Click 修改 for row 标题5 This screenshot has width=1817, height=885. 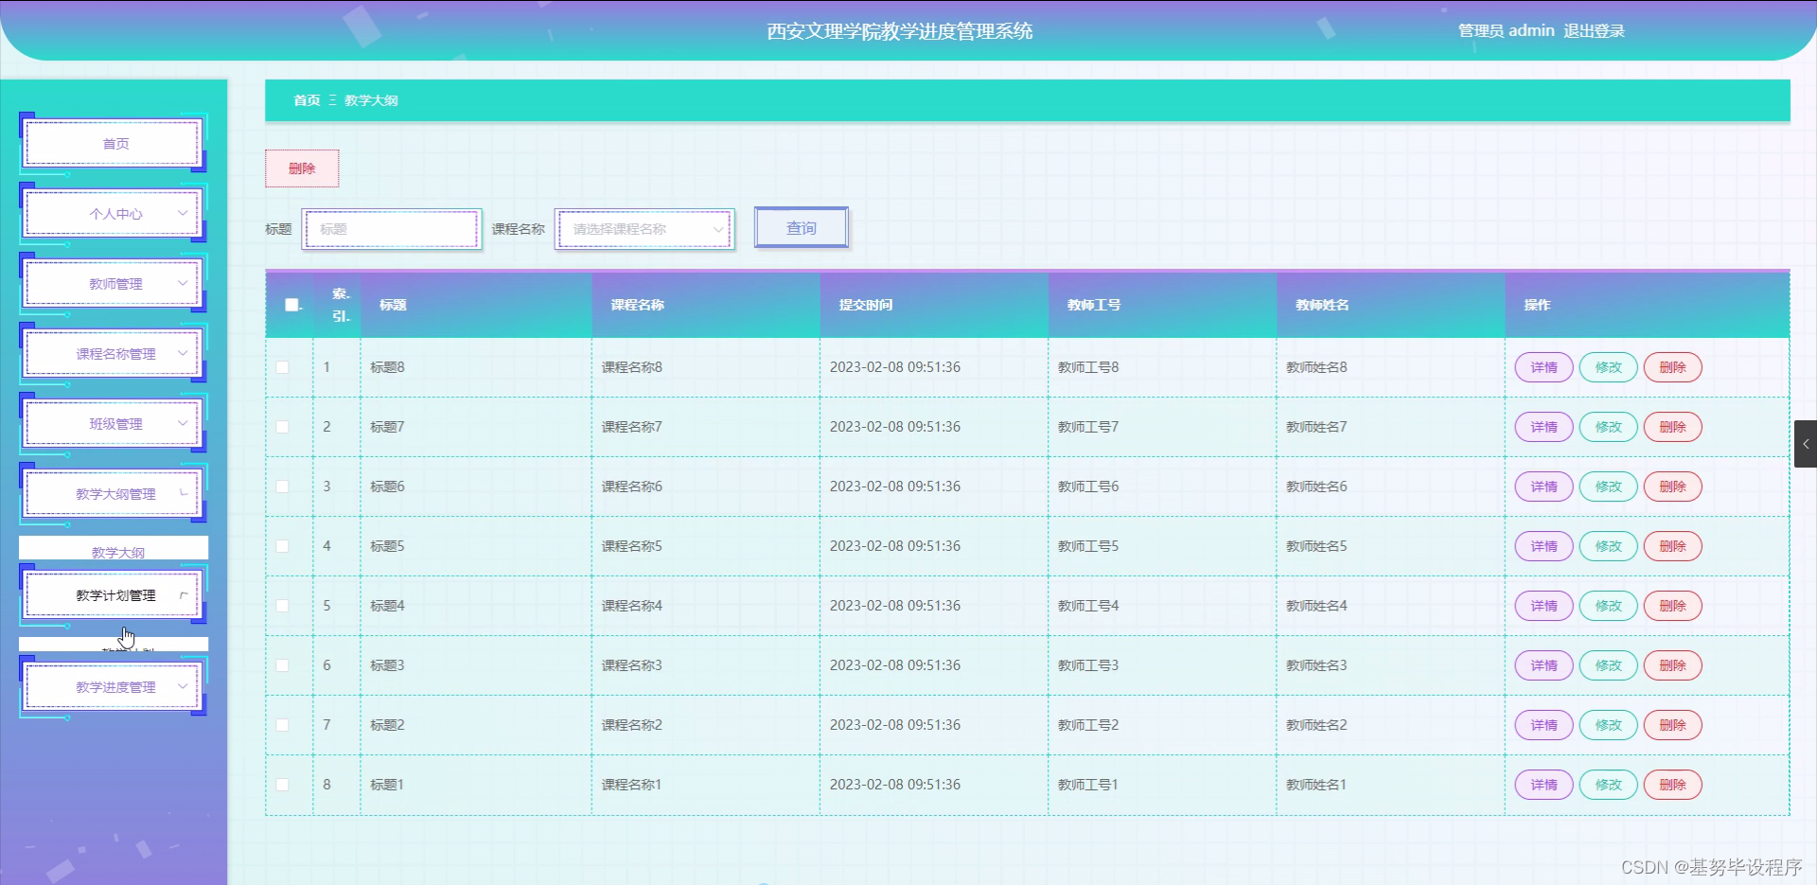point(1608,546)
